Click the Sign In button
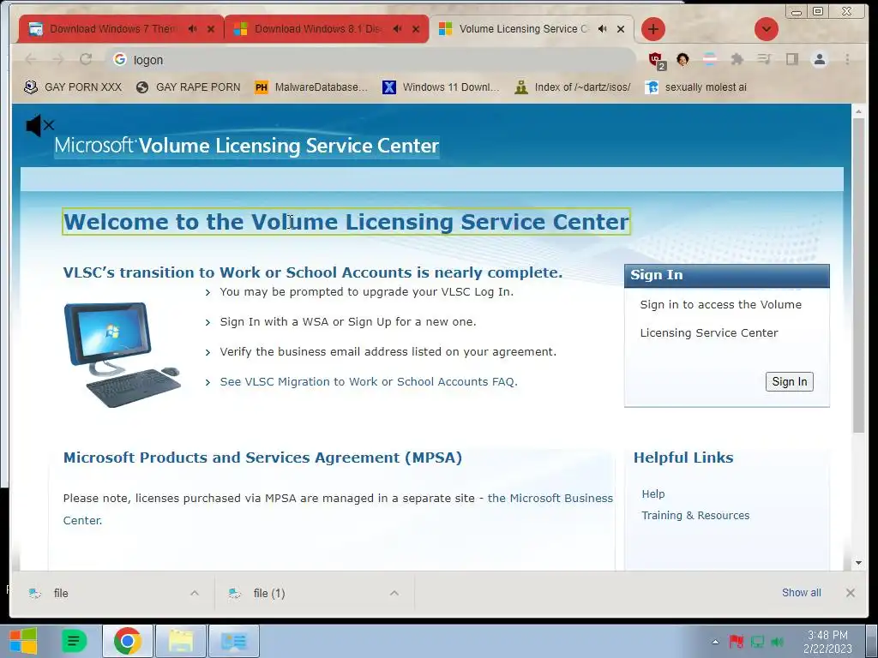Screen dimensions: 878x658 pos(789,381)
